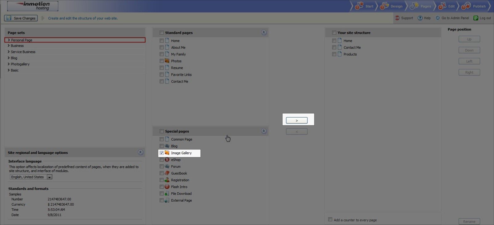
Task: Click the Rename button
Action: [x=469, y=222]
